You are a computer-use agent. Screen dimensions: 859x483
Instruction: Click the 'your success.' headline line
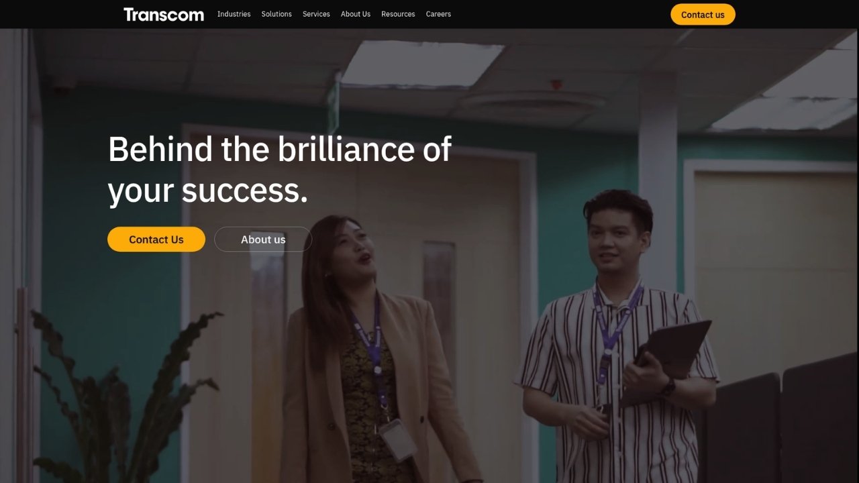pyautogui.click(x=208, y=191)
